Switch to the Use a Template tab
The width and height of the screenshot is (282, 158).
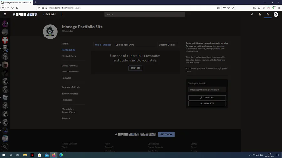point(103,45)
